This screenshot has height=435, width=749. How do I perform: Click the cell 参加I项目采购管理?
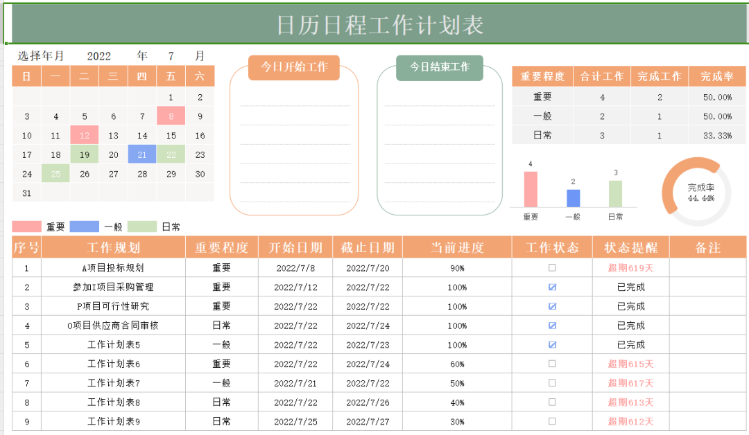click(x=113, y=287)
